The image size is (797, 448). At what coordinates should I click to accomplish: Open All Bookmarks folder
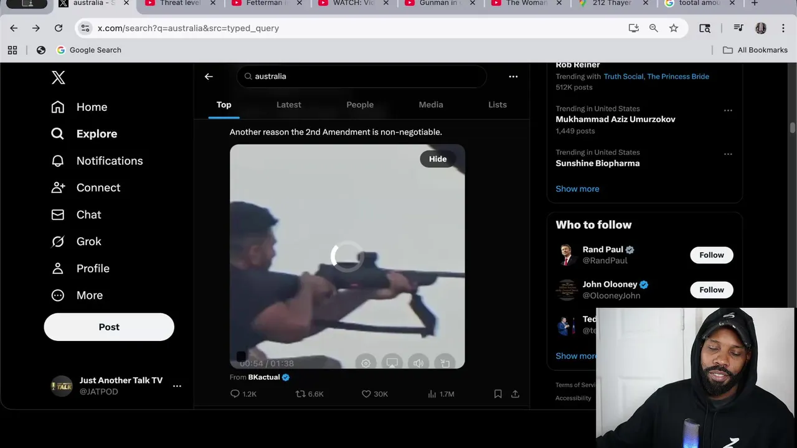pyautogui.click(x=755, y=50)
